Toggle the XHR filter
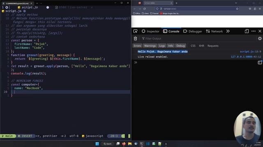263x147 pixels. point(201,46)
